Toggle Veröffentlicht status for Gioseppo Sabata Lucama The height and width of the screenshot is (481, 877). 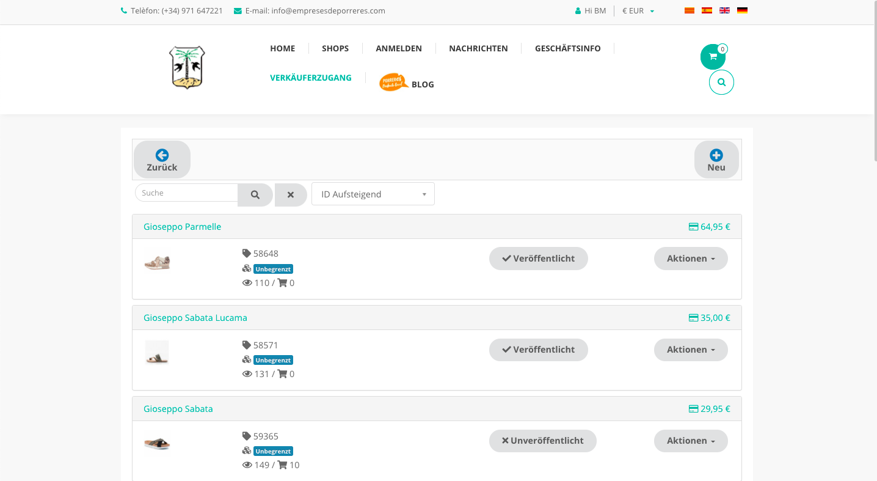tap(539, 350)
